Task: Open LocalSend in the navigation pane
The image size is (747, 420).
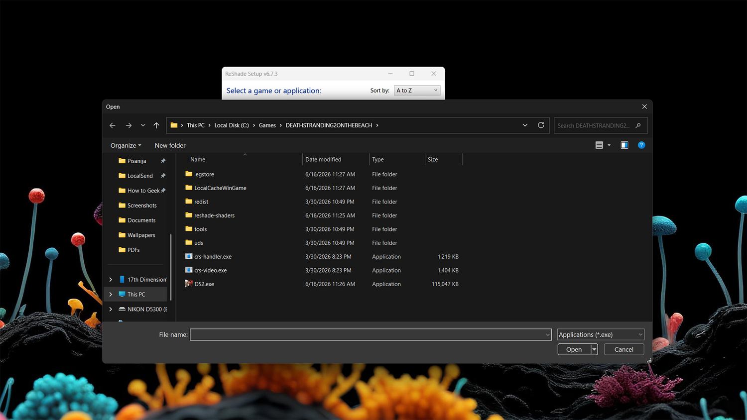Action: pyautogui.click(x=140, y=176)
